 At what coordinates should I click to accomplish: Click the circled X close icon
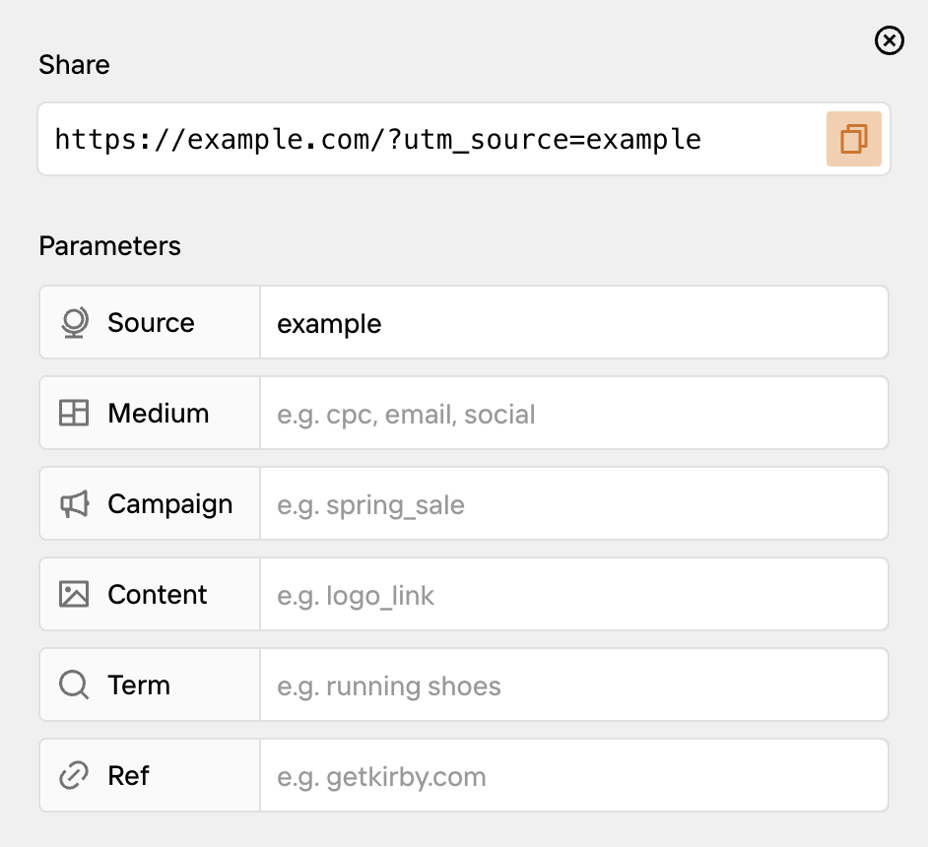[889, 40]
